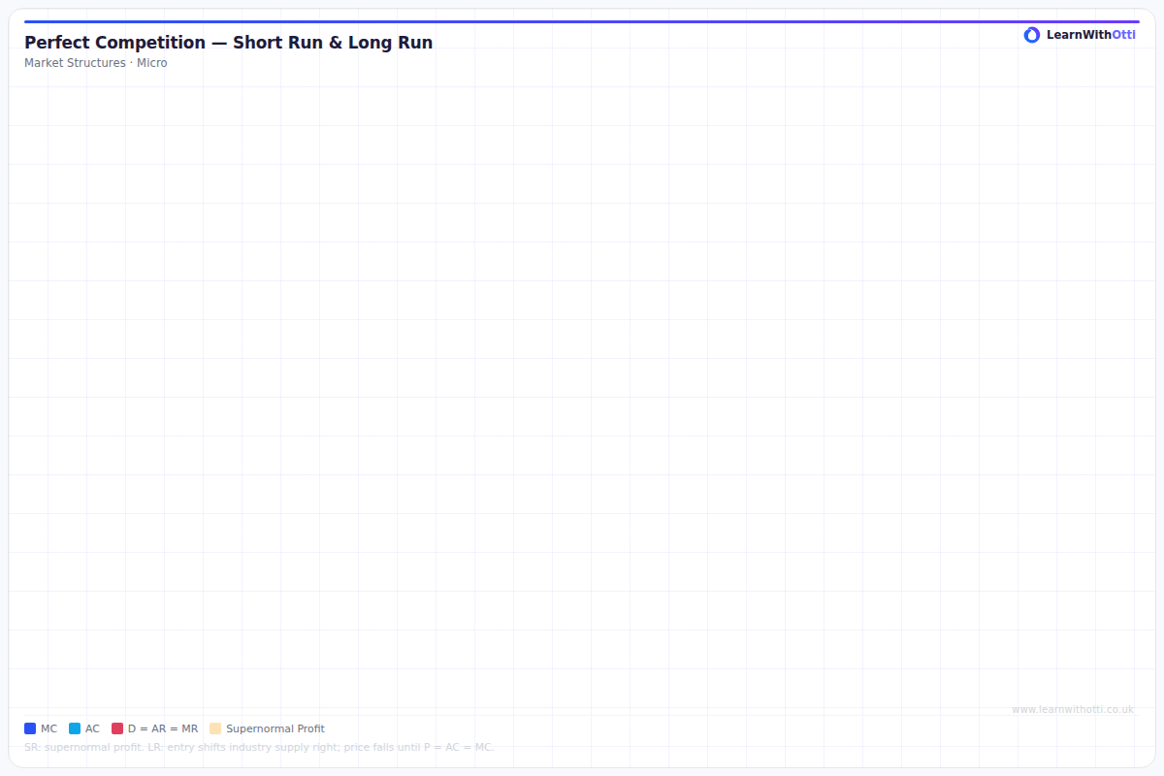1164x776 pixels.
Task: Select the AC legend label
Action: click(x=92, y=728)
